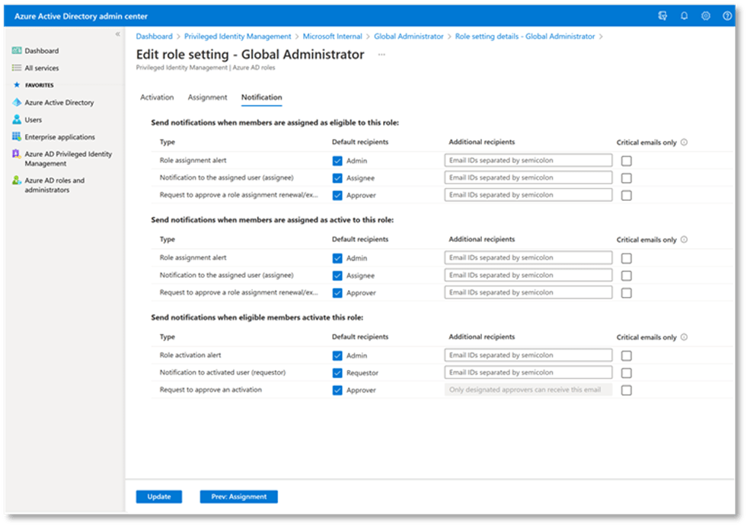The height and width of the screenshot is (526, 747).
Task: Enable critical emails only for role activation alert
Action: tap(626, 355)
